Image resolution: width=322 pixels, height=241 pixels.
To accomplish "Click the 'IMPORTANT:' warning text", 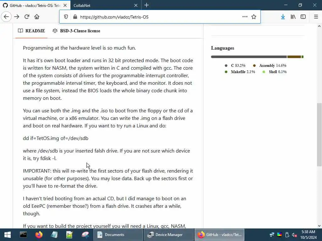I will point(37,171).
